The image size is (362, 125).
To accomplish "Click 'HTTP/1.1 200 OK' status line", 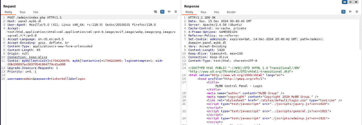I will (202, 17).
